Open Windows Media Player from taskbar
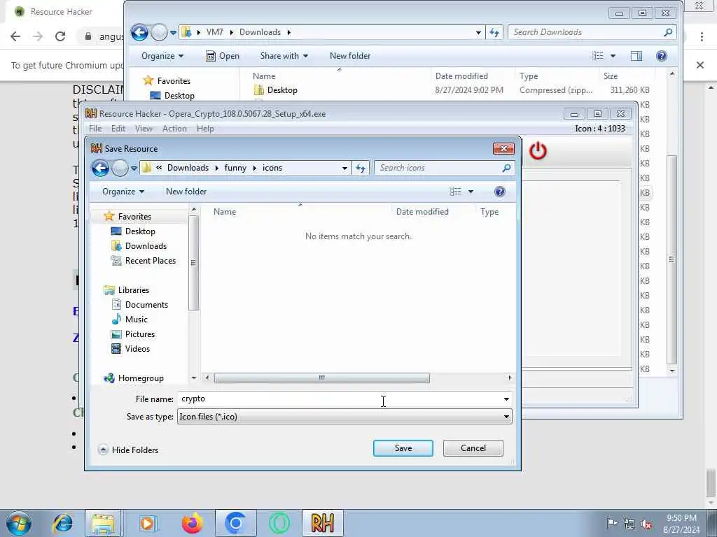Viewport: 717px width, 537px height. pyautogui.click(x=148, y=523)
